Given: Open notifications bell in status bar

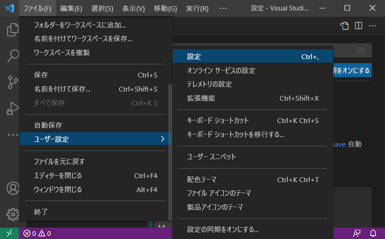Looking at the screenshot, I should [x=373, y=233].
